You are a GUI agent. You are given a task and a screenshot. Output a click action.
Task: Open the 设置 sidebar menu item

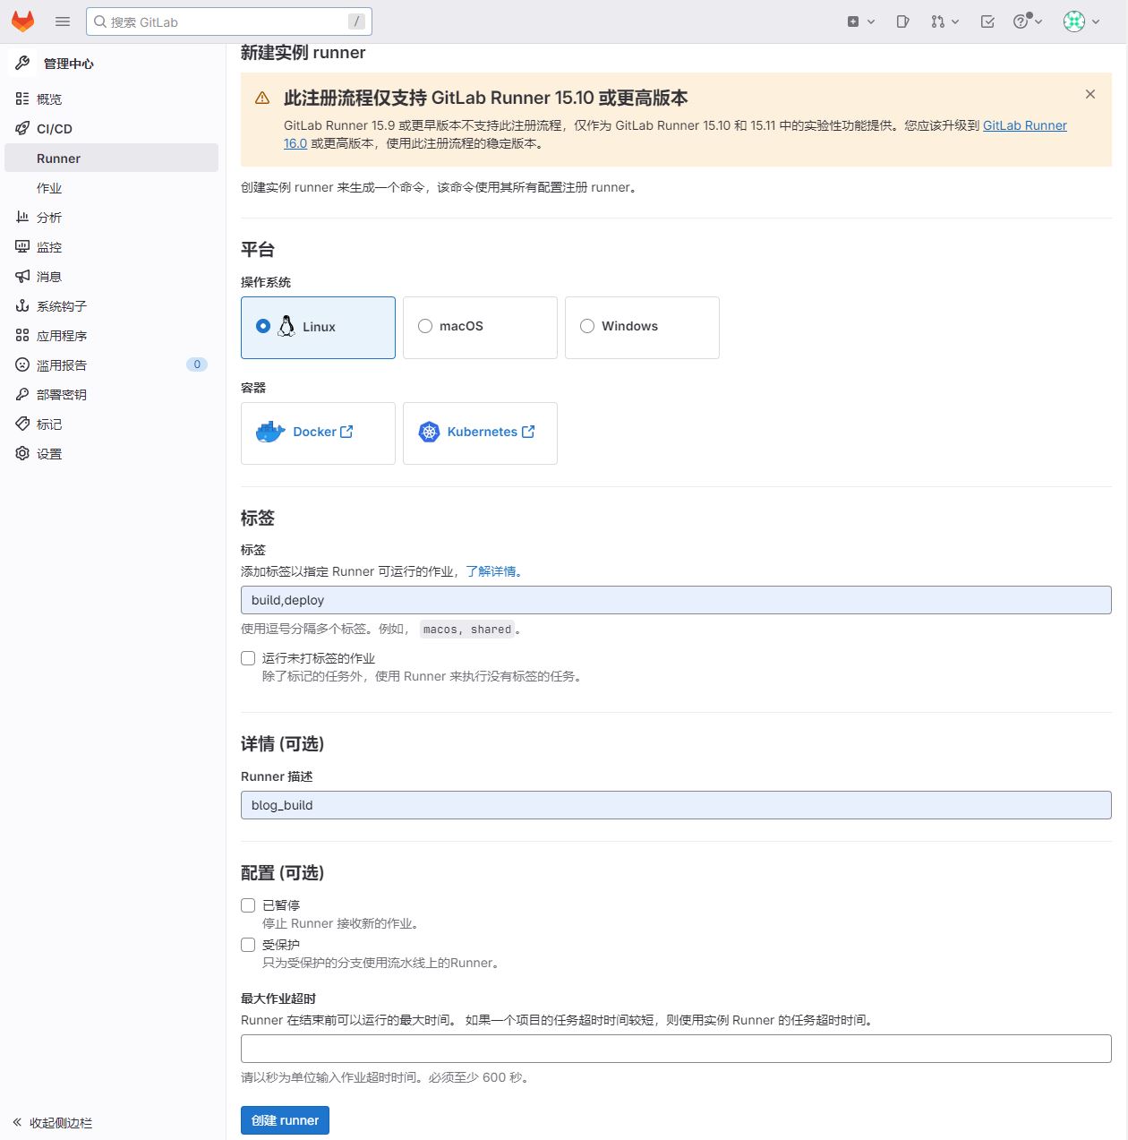(49, 454)
